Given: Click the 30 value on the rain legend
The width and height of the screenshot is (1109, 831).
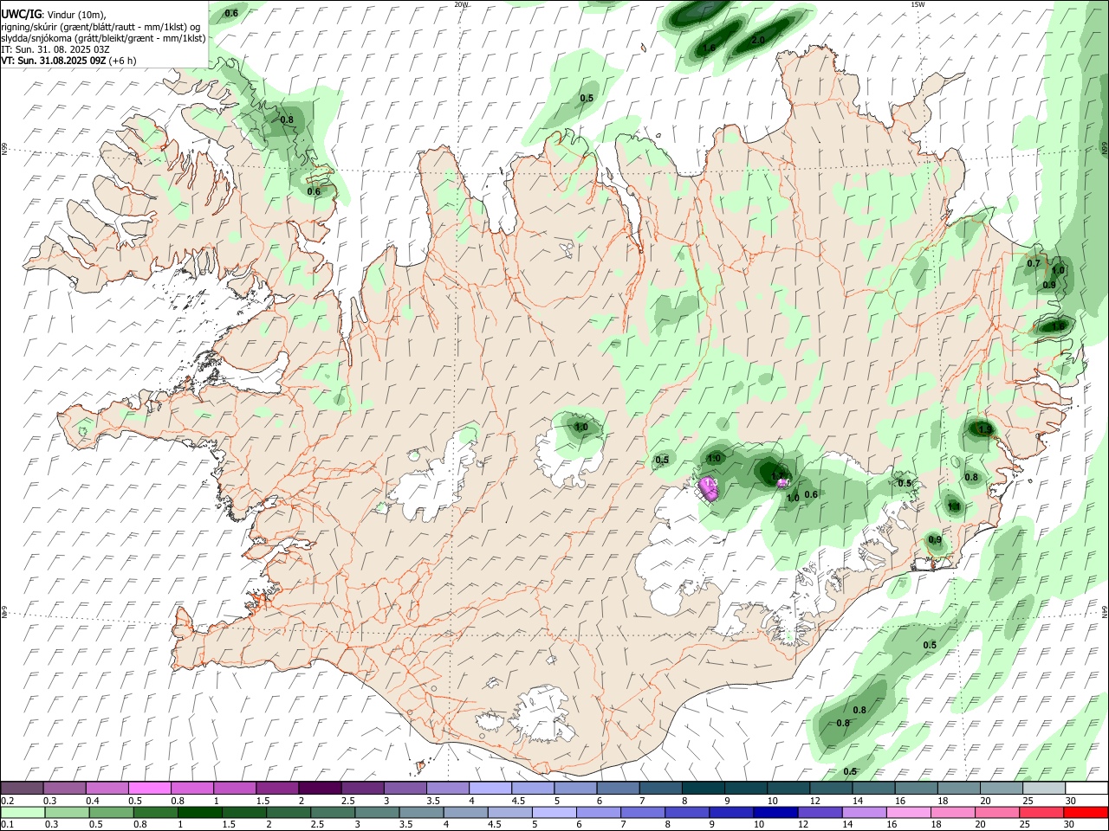Looking at the screenshot, I should click(x=1070, y=824).
